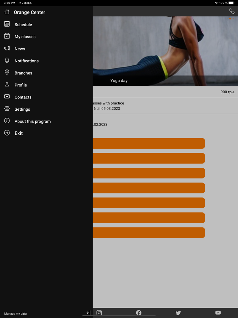Select Notifications in the side menu

[27, 61]
